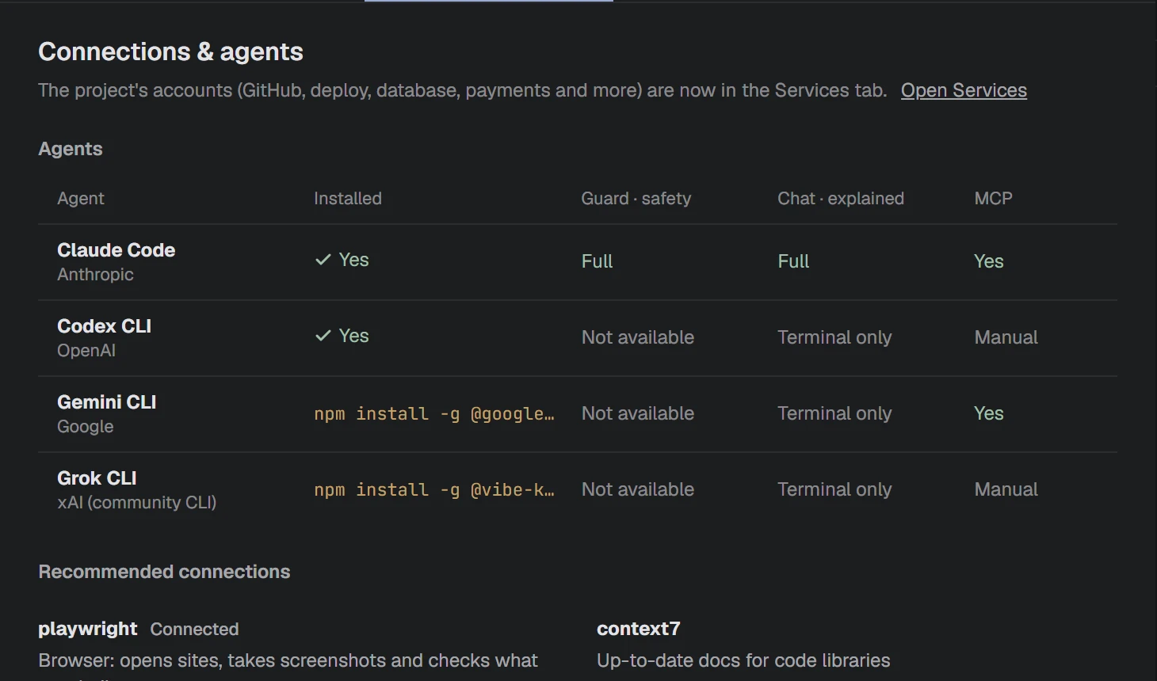Click Grok CLI's Terminal only chat value
Viewport: 1157px width, 681px height.
coord(834,489)
